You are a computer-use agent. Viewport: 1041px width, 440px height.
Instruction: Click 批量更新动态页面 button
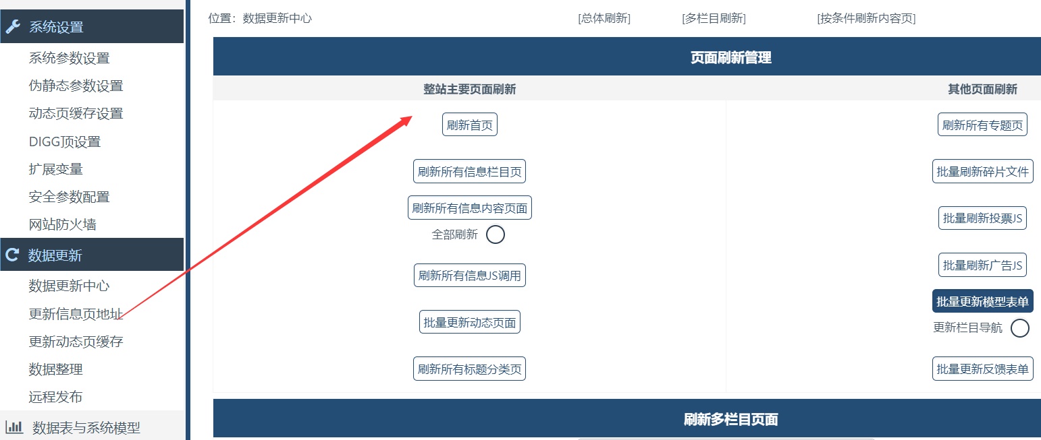[470, 322]
